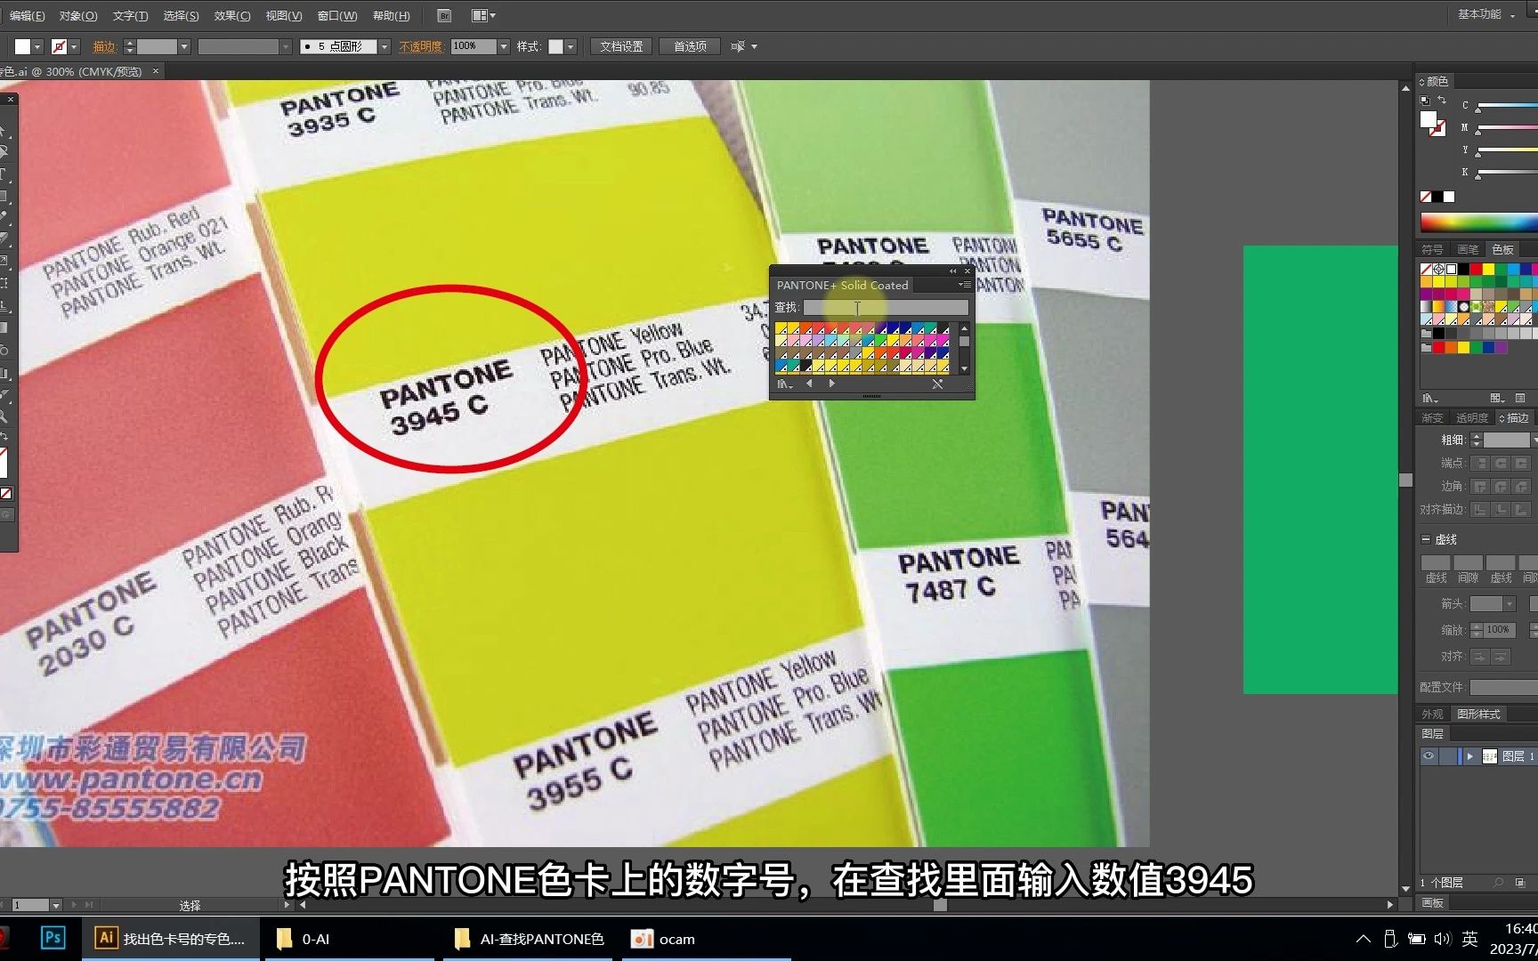The image size is (1538, 961).
Task: Open fill color dropdown in control bar
Action: [x=37, y=47]
